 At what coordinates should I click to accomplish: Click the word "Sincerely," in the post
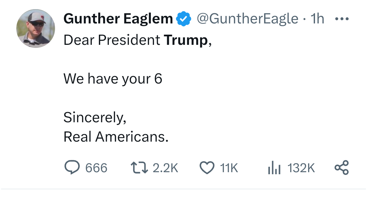click(x=95, y=118)
